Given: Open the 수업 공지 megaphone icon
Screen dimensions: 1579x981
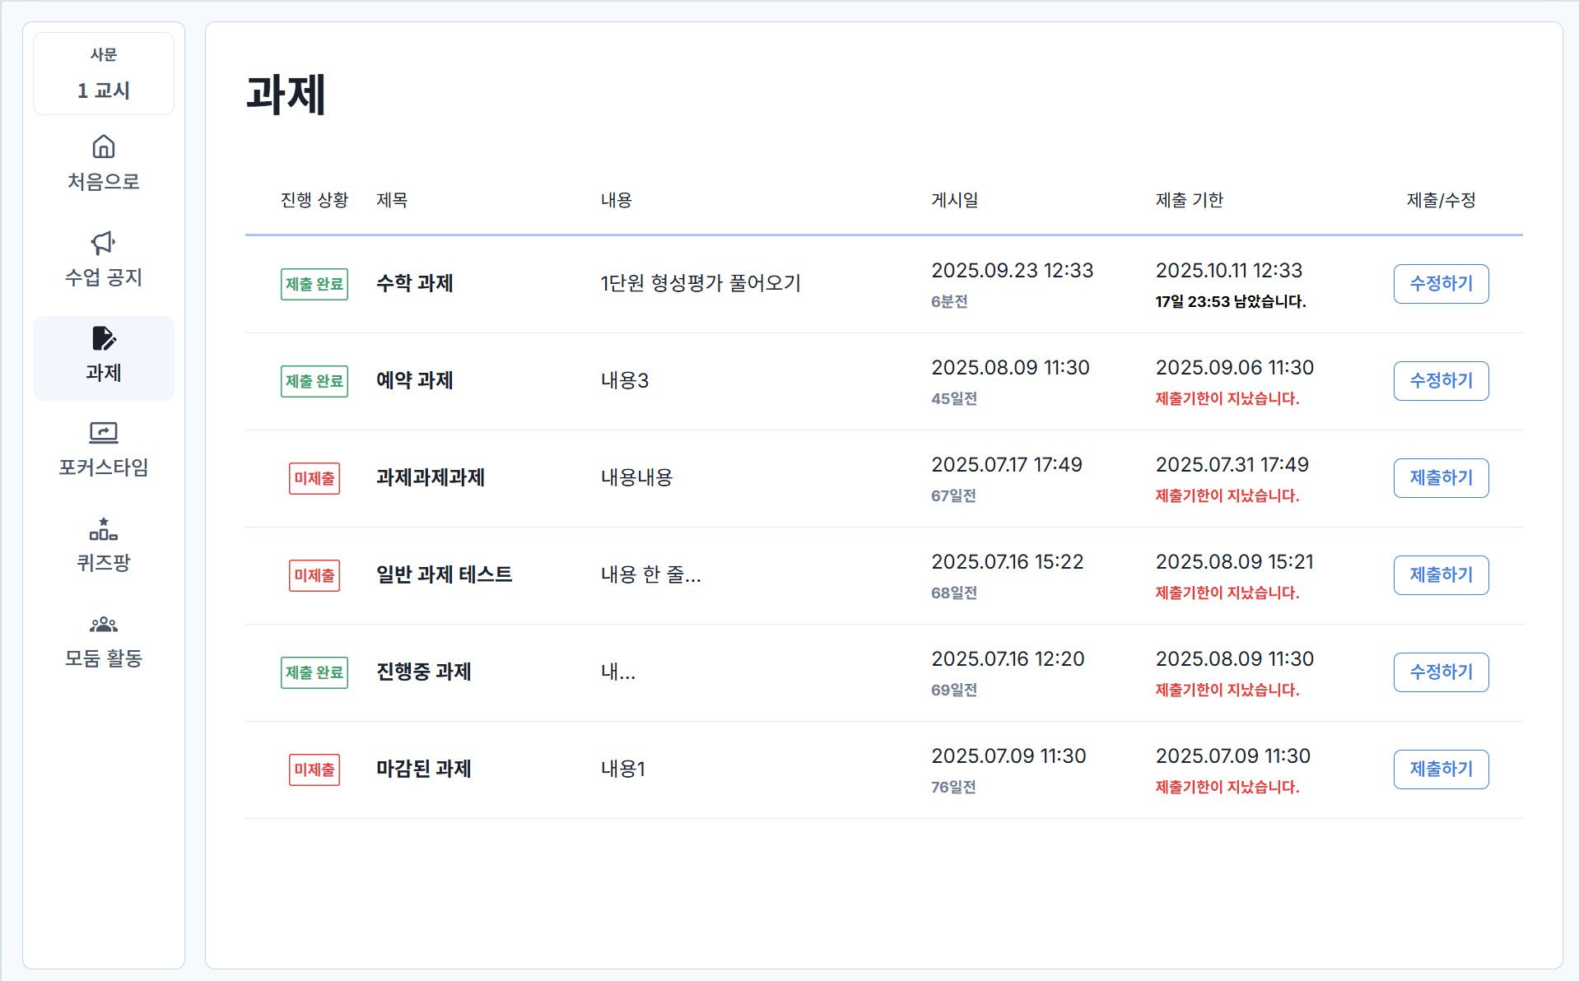Looking at the screenshot, I should coord(103,243).
